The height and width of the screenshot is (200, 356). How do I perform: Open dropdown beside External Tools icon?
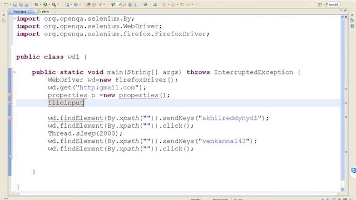click(58, 4)
